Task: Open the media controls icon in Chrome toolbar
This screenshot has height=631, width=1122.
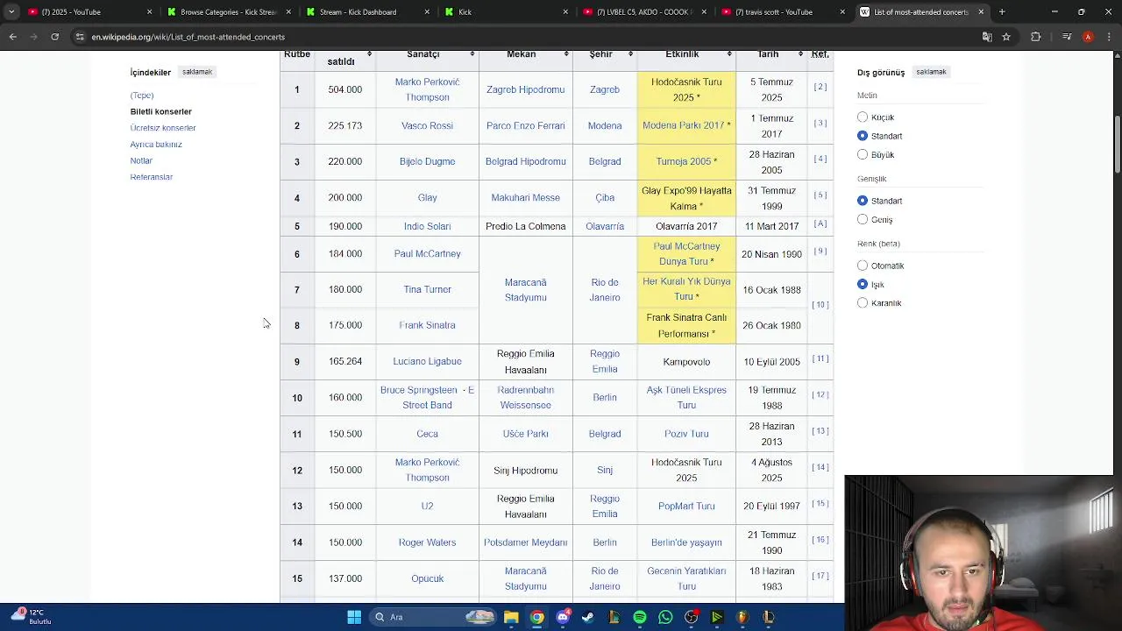Action: click(x=1067, y=37)
